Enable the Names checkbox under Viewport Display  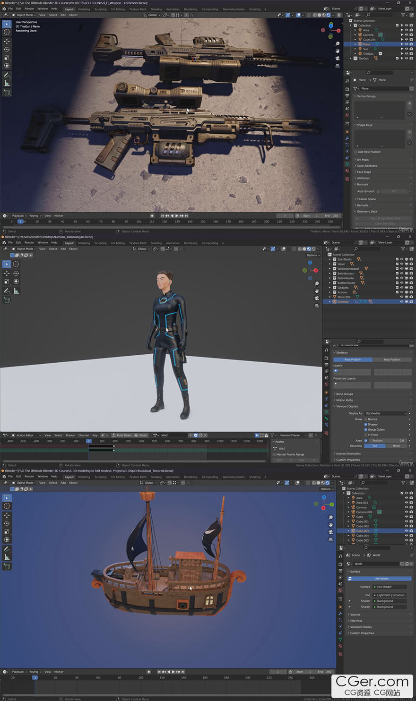365,419
